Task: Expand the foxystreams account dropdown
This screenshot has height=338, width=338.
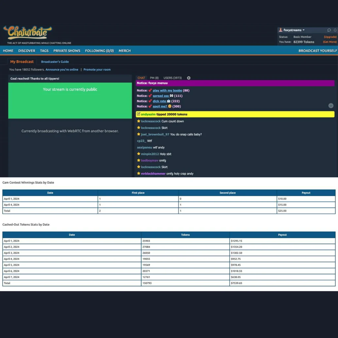Action: tap(294, 30)
